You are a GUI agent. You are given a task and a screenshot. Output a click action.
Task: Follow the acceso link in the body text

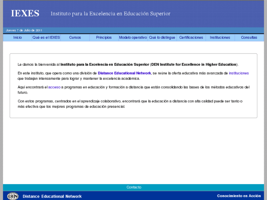tap(54, 87)
